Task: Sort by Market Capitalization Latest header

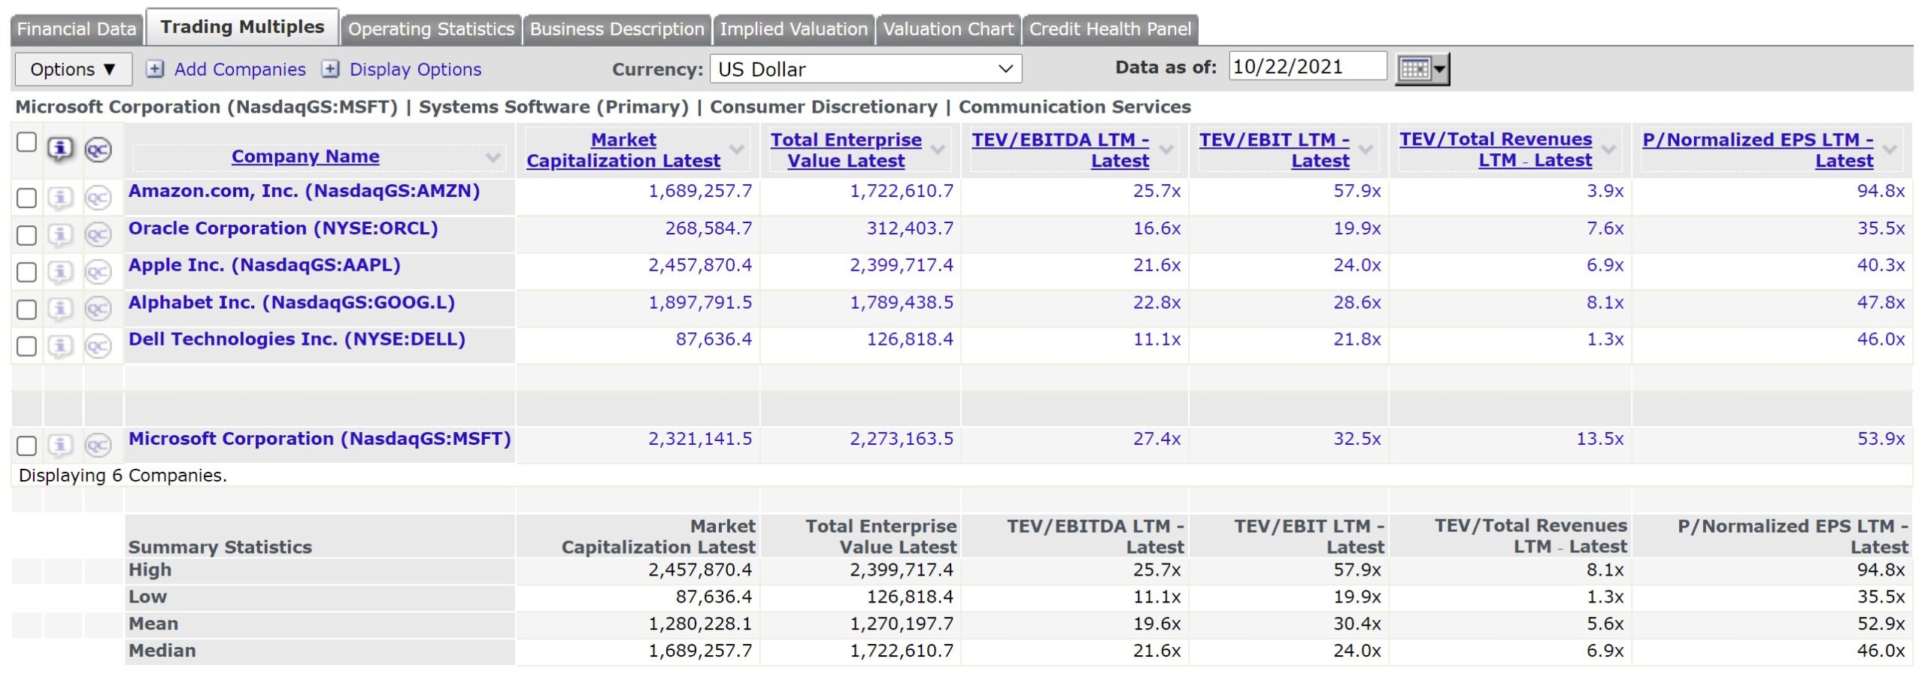Action: pos(623,150)
